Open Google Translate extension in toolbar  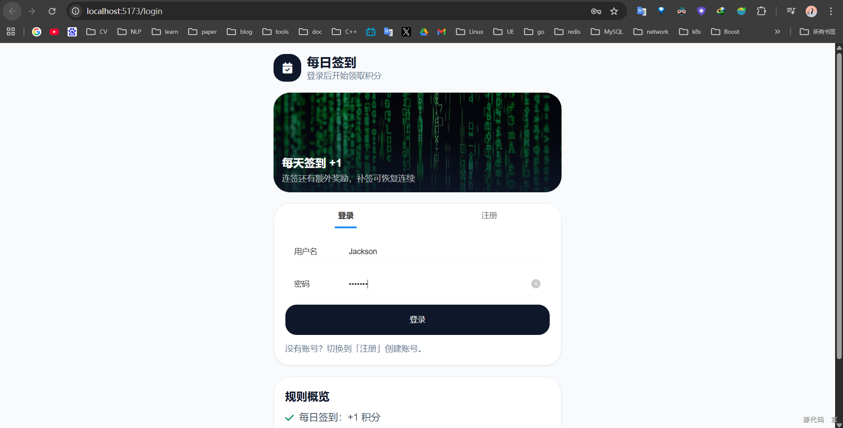(x=641, y=11)
